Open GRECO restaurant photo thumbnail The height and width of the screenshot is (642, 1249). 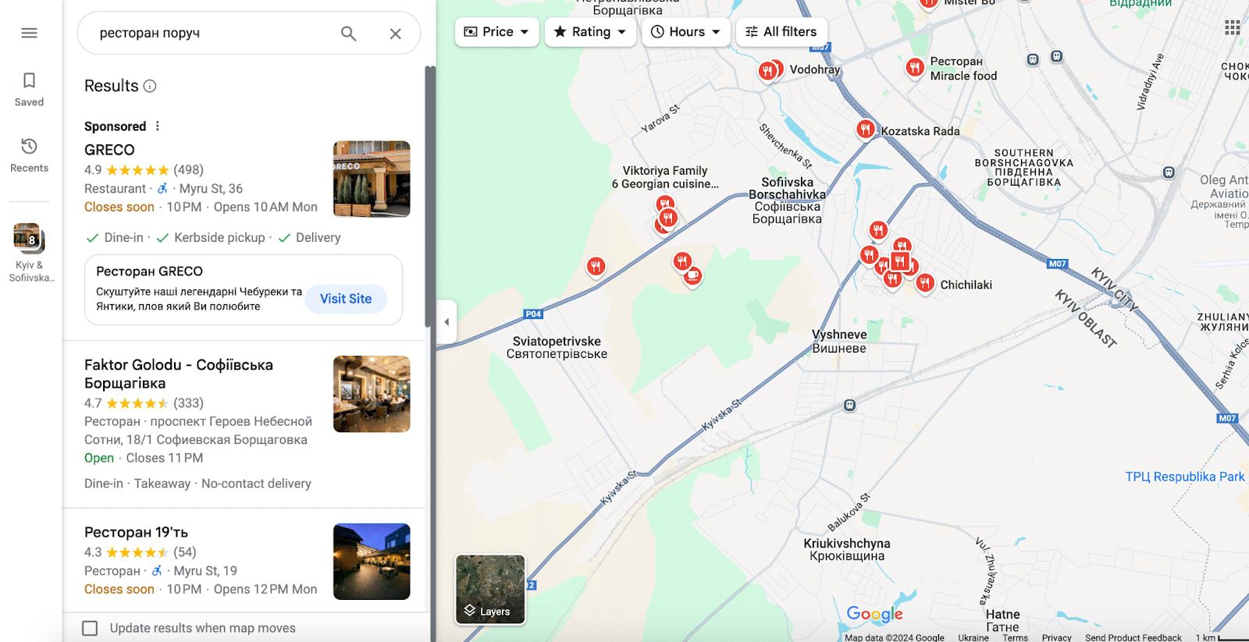[372, 179]
